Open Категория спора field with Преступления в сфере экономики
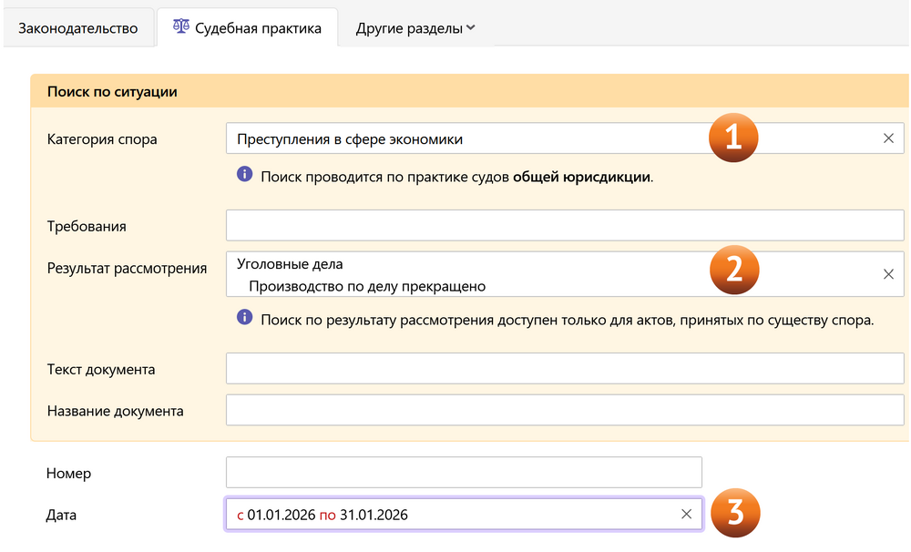Viewport: 911px width, 552px height. pos(455,139)
